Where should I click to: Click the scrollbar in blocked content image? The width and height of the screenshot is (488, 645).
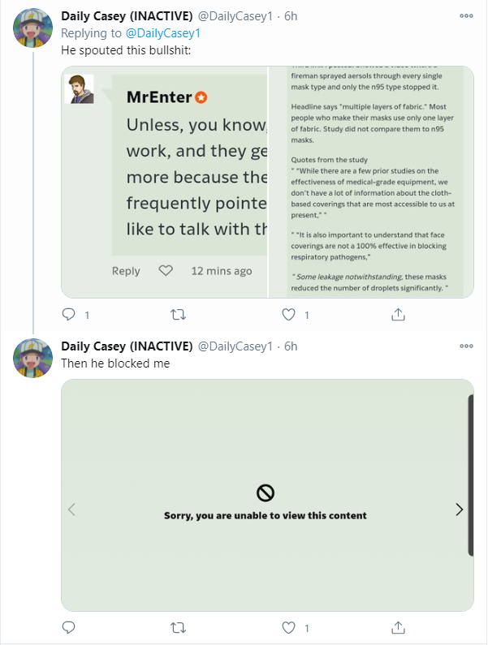(470, 475)
